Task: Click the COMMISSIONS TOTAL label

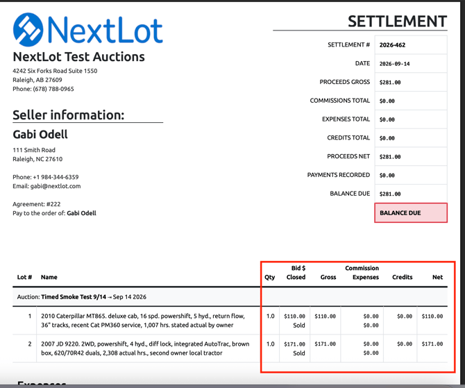Action: pyautogui.click(x=340, y=101)
